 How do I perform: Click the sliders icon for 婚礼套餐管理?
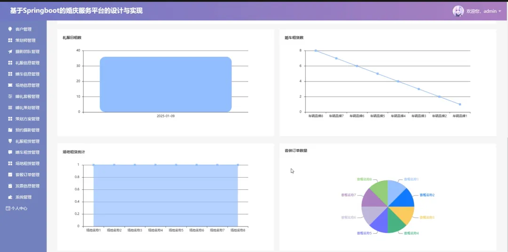(10, 96)
